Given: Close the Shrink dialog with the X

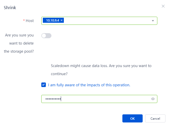Looking at the screenshot, I should pyautogui.click(x=163, y=6).
